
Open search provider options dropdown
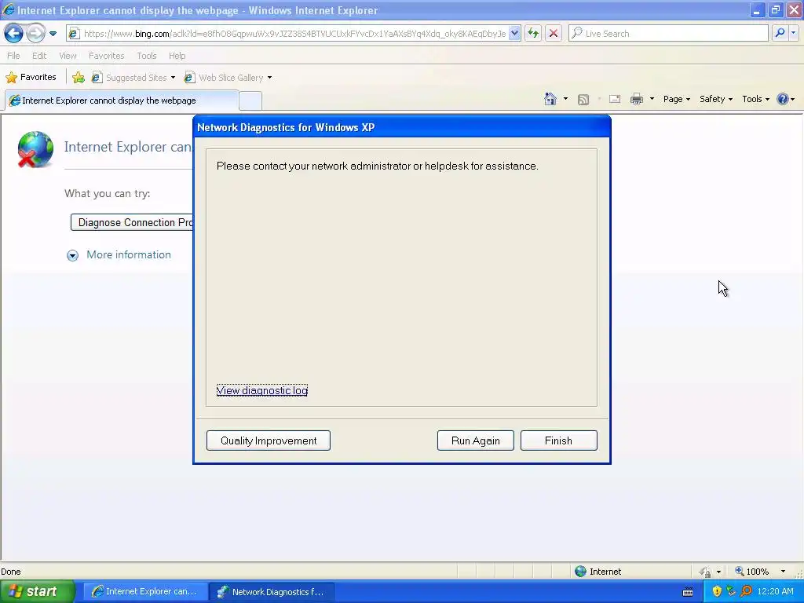[x=793, y=34]
